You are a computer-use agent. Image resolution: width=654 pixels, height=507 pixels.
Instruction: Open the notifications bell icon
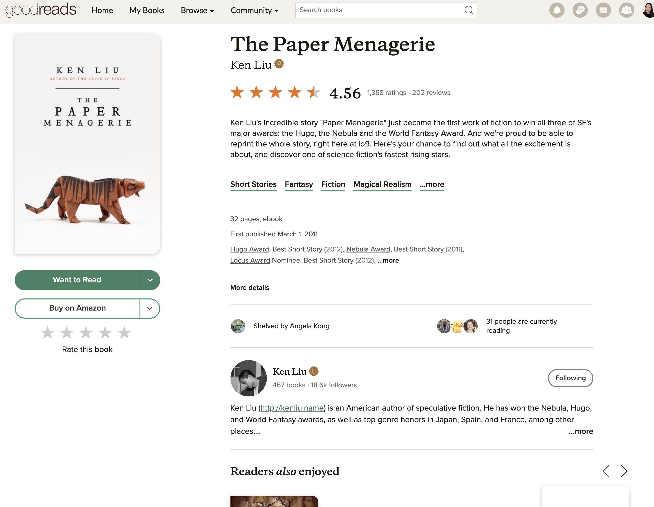(x=557, y=10)
